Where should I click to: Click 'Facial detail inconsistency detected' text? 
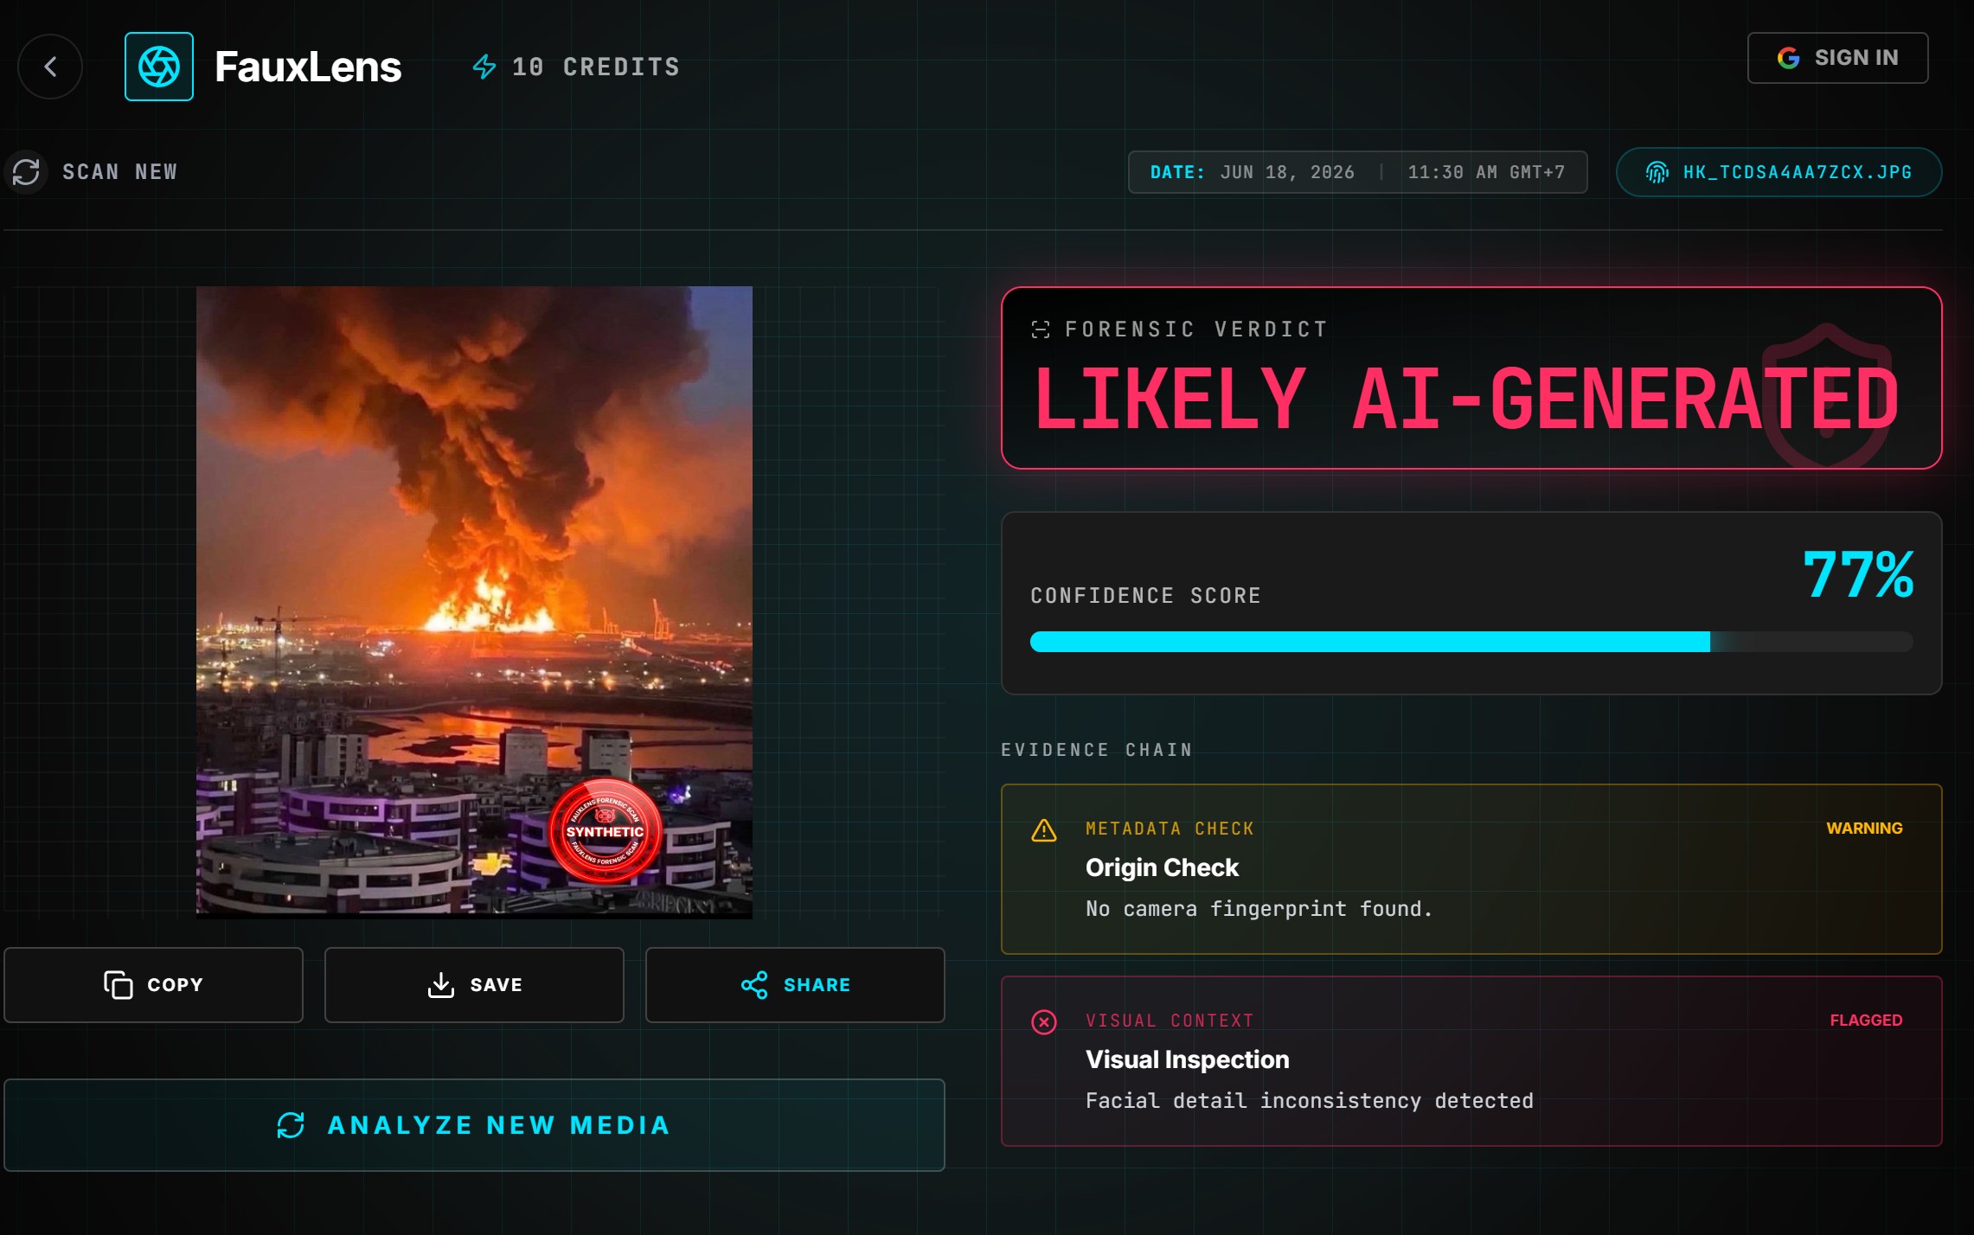1310,1101
